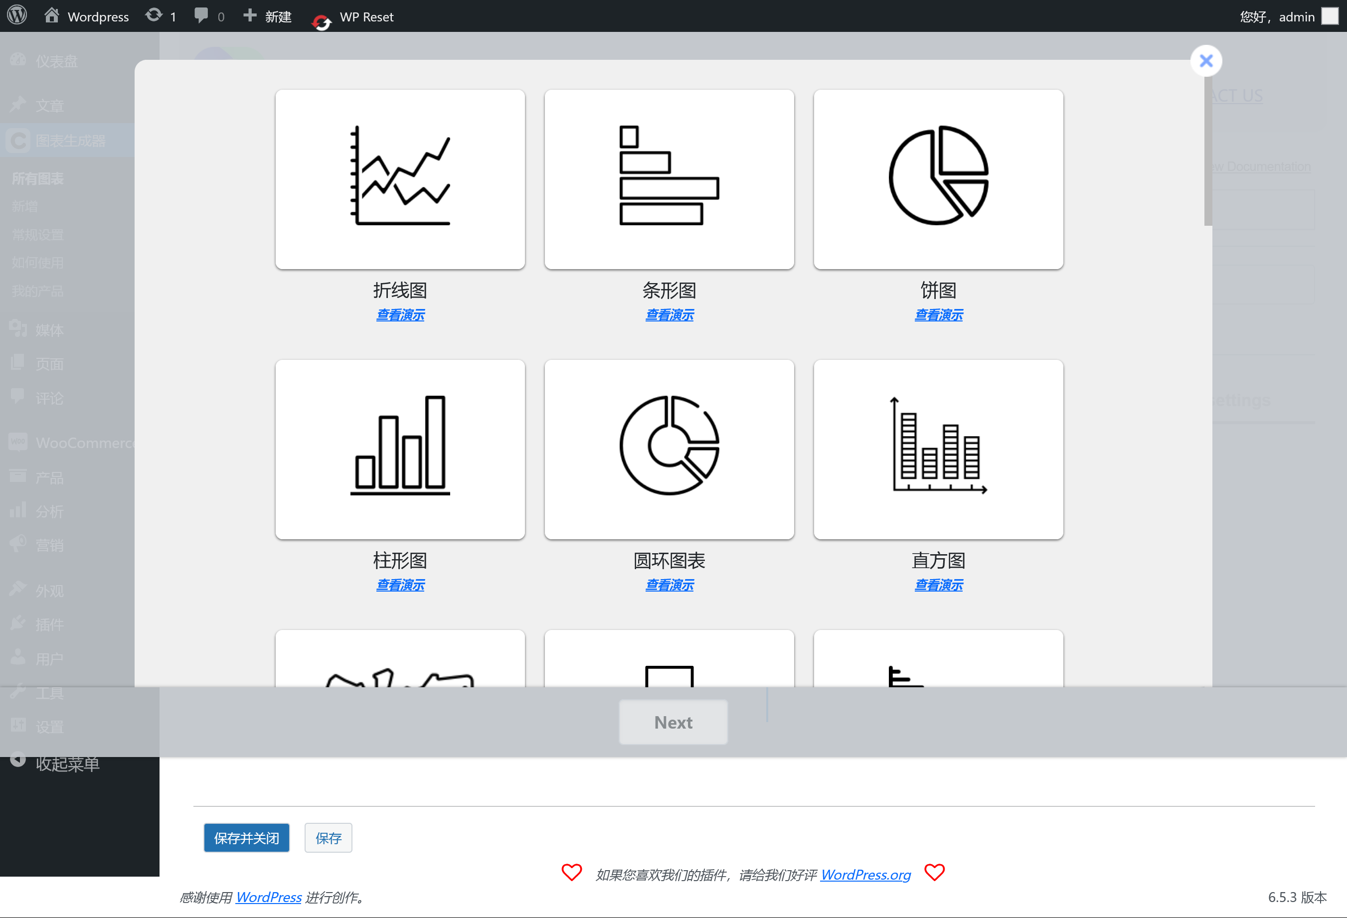
Task: Open the 新建 menu in the admin bar
Action: 267,15
